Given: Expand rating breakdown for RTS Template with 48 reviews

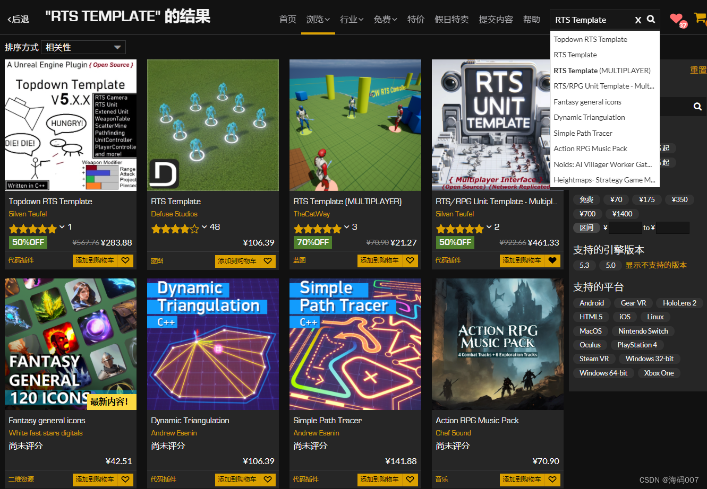Looking at the screenshot, I should 204,227.
